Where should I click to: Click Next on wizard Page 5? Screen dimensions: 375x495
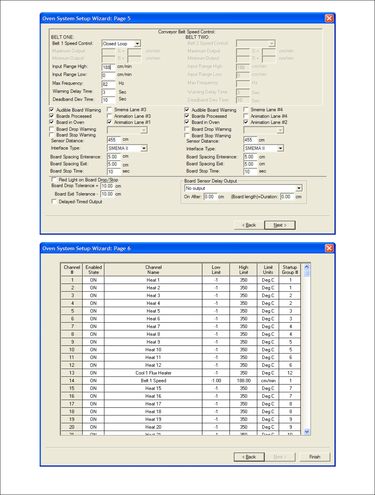click(280, 225)
